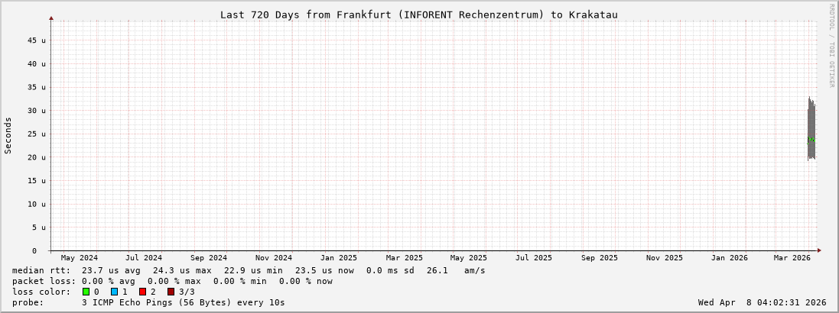The width and height of the screenshot is (839, 313).
Task: Click the '45 u' y-axis tick label
Action: pyautogui.click(x=37, y=40)
